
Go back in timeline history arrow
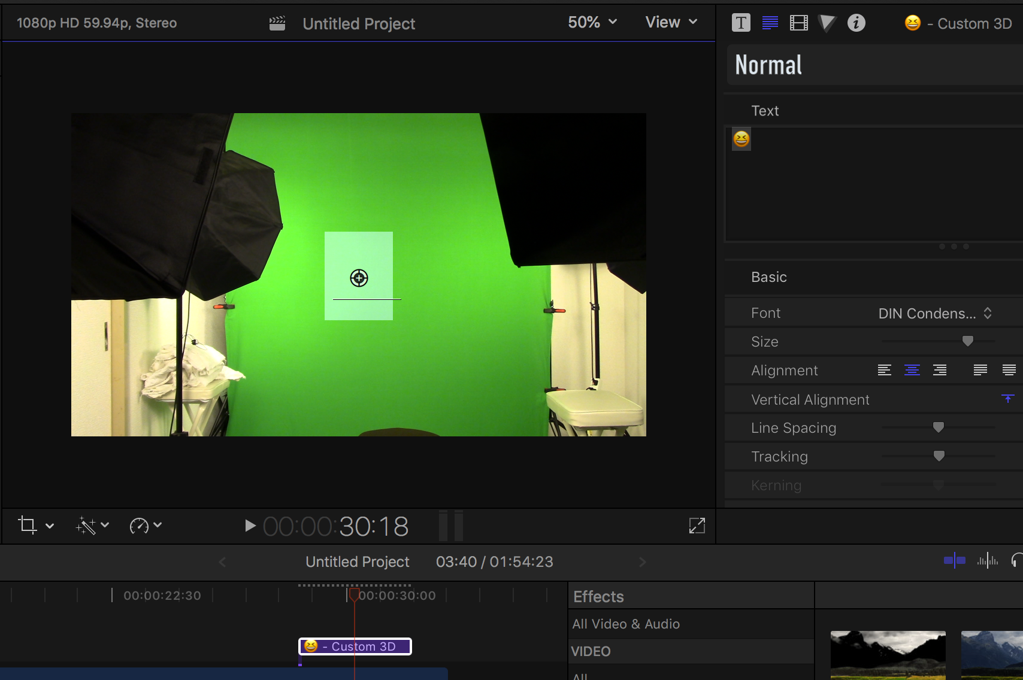point(222,561)
